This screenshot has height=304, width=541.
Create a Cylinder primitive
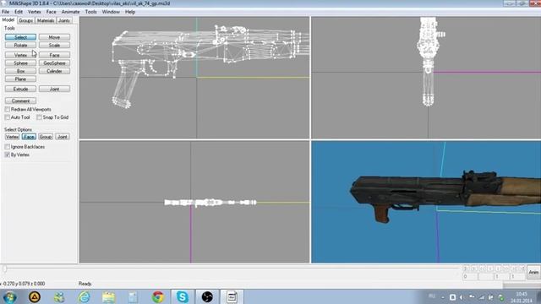point(54,71)
